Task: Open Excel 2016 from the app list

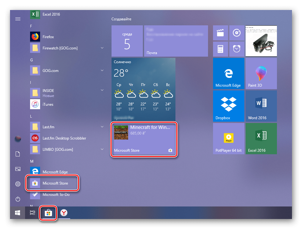Action: pyautogui.click(x=67, y=14)
